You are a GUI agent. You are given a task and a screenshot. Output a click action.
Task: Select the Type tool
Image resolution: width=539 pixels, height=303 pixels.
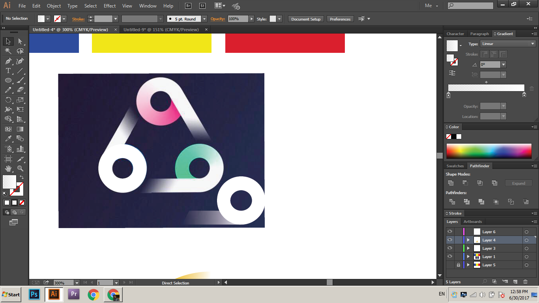8,71
